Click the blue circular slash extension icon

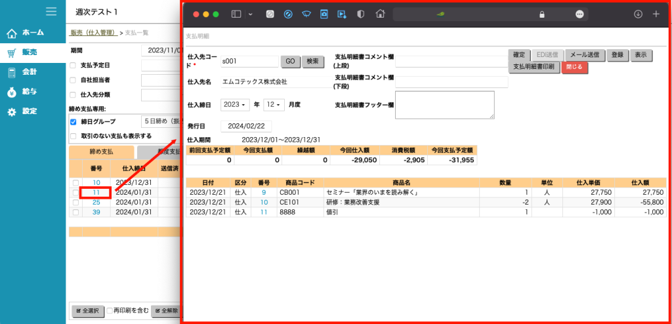coord(288,14)
